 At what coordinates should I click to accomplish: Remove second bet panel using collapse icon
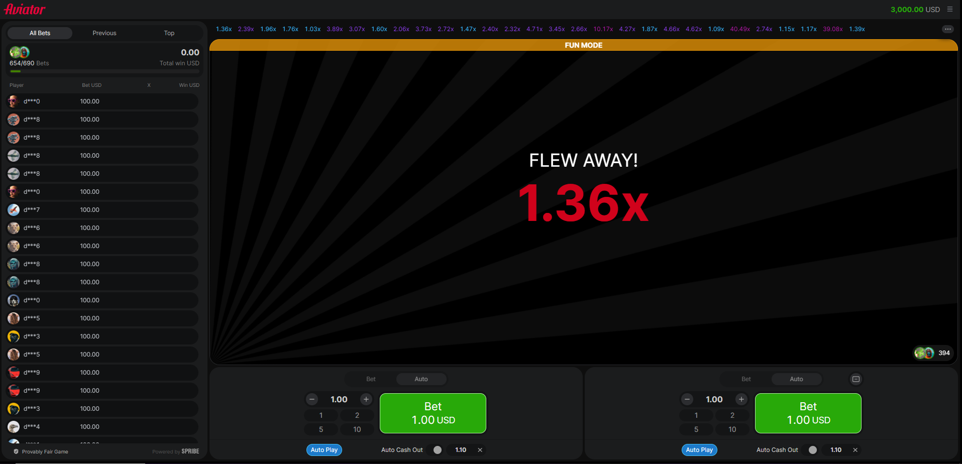tap(856, 379)
